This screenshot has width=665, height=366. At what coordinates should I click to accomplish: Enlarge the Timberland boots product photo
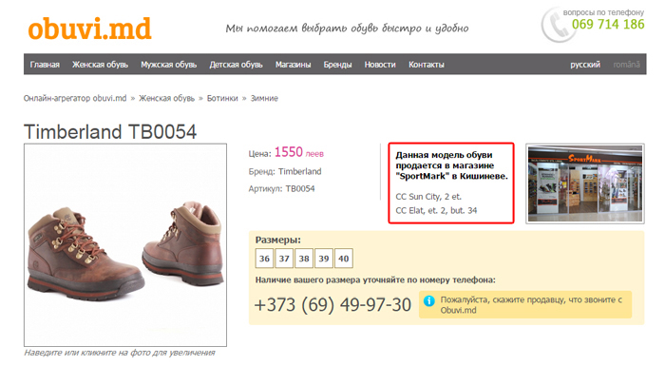125,245
